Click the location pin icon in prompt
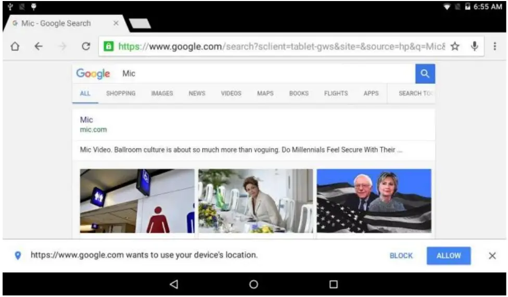The image size is (508, 297). tap(18, 255)
